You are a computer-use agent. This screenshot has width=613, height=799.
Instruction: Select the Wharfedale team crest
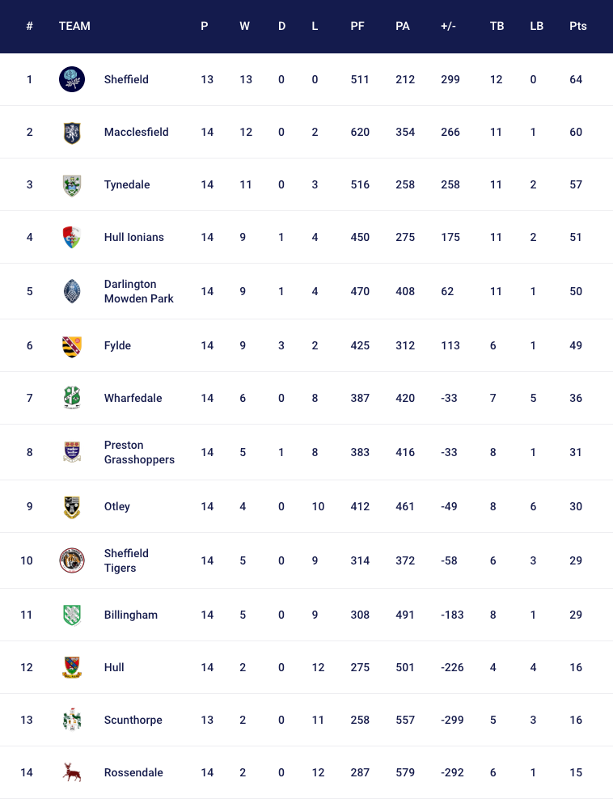[x=72, y=398]
